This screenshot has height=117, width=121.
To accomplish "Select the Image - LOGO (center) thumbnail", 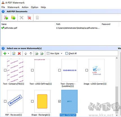I will pyautogui.click(x=97, y=70).
